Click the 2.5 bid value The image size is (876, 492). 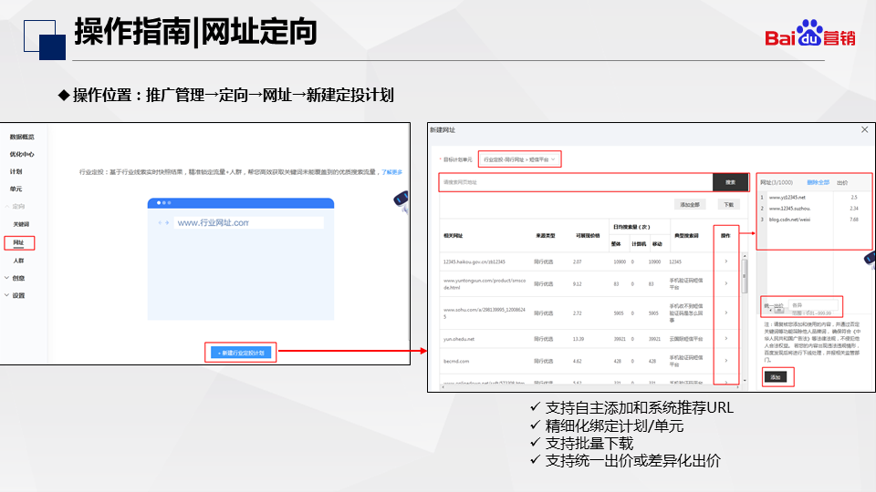[x=854, y=198]
